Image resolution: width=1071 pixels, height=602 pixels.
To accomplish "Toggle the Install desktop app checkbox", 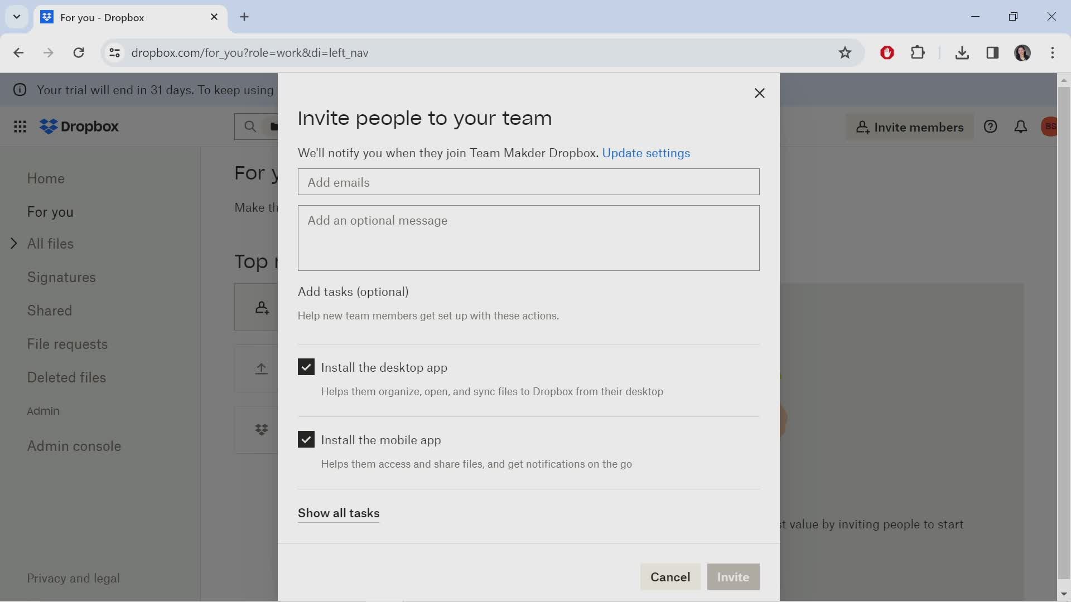I will coord(306,367).
